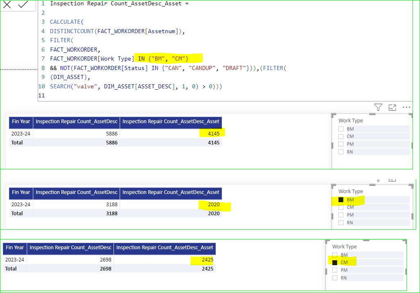Commit the formula with the checkmark icon
This screenshot has width=420, height=293.
coord(23,4)
